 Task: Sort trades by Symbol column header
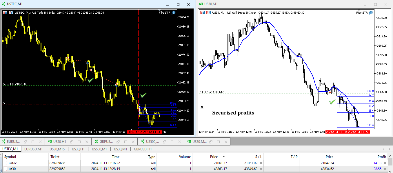(10, 157)
